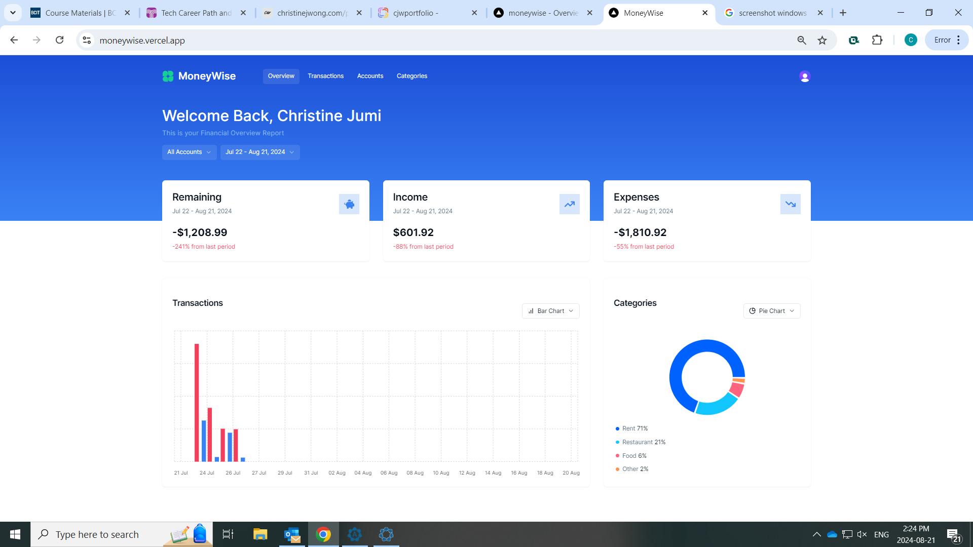
Task: Click the speaker icon in system tray
Action: tap(862, 534)
